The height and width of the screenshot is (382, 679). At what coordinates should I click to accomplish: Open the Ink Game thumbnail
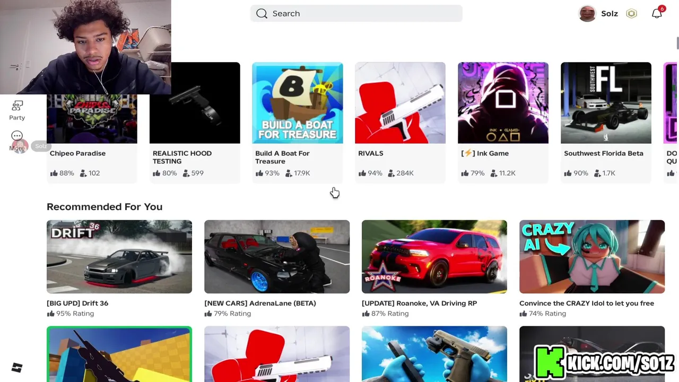(503, 103)
